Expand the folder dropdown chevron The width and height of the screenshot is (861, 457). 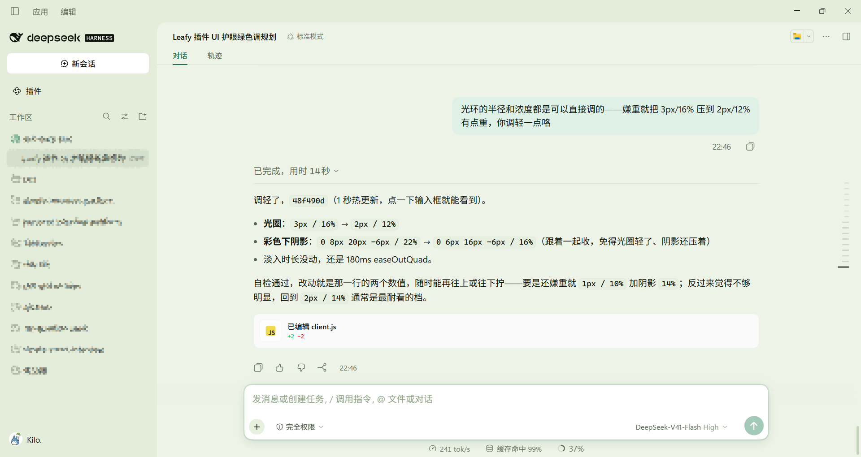coord(809,37)
